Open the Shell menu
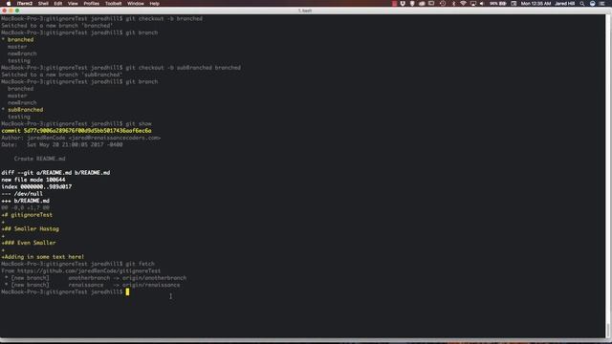Image resolution: width=612 pixels, height=344 pixels. point(43,4)
